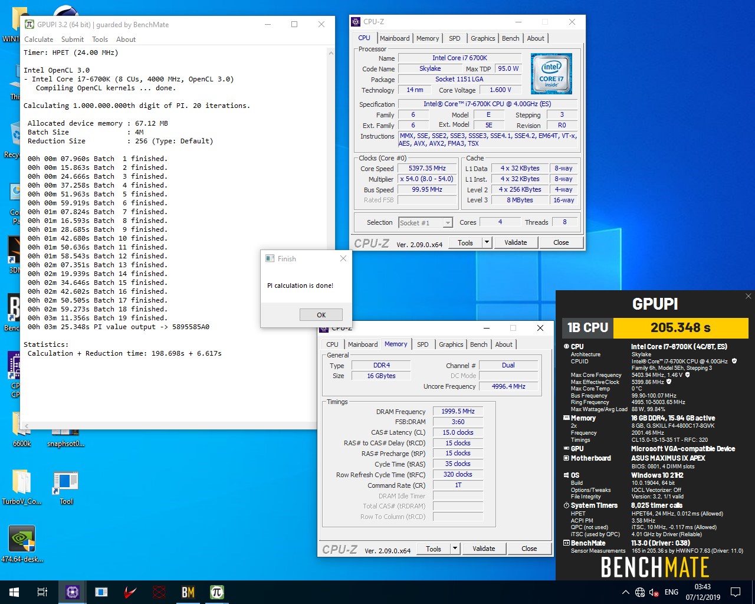Viewport: 755px width, 604px height.
Task: Open the TurboV_Co... desktop folder
Action: coord(22,488)
